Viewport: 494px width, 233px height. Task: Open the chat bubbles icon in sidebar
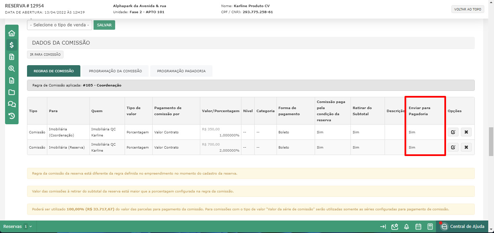12,104
